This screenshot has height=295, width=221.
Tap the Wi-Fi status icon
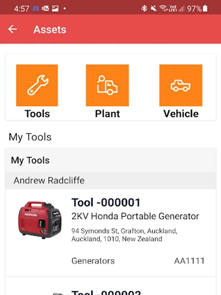163,9
